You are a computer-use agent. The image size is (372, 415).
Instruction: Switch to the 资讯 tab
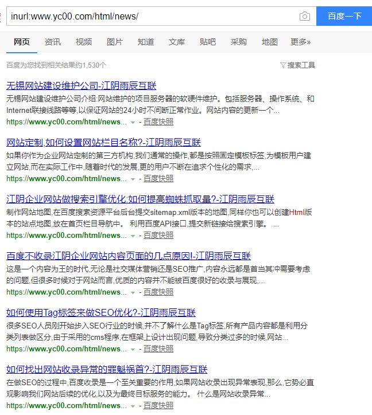click(53, 42)
